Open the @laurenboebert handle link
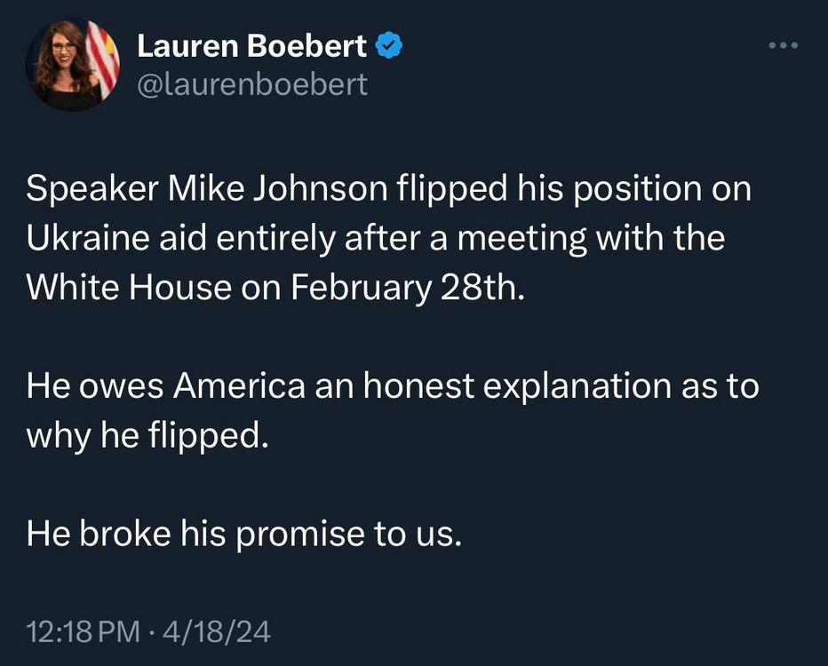The height and width of the screenshot is (666, 828). coord(251,84)
